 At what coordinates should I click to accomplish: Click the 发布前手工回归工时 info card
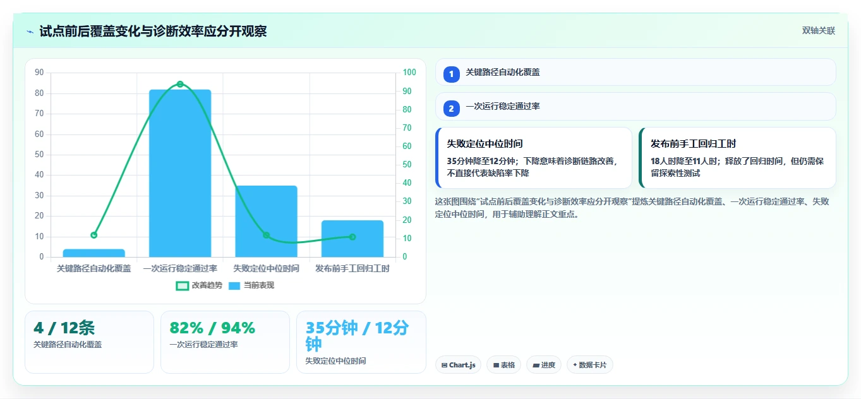tap(737, 158)
